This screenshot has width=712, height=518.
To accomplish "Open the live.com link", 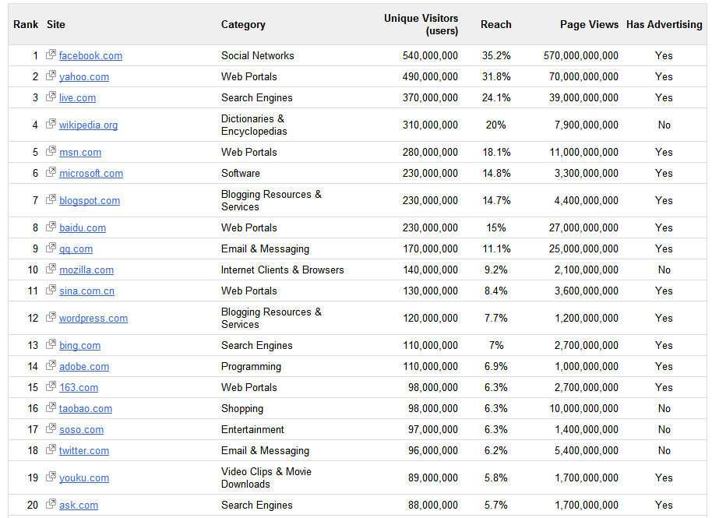I will click(x=77, y=97).
